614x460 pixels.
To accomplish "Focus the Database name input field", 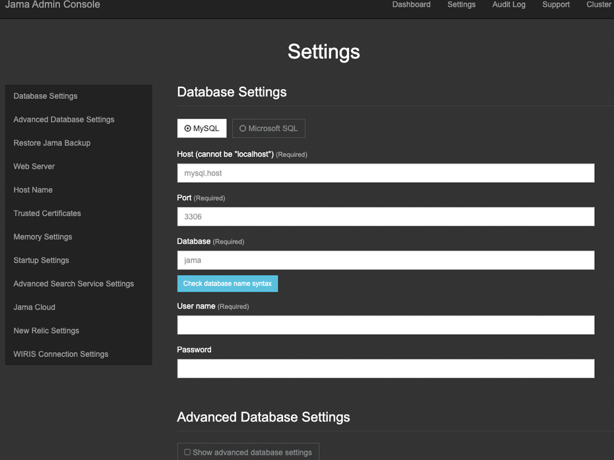I will [386, 260].
